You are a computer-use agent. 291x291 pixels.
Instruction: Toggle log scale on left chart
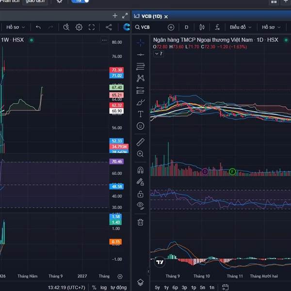104,288
